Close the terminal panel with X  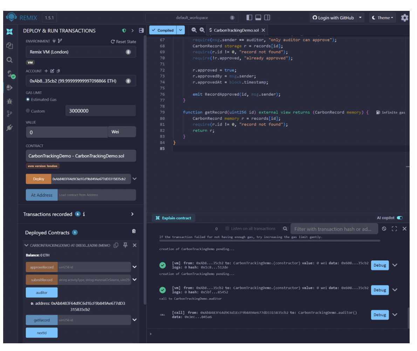pyautogui.click(x=404, y=229)
